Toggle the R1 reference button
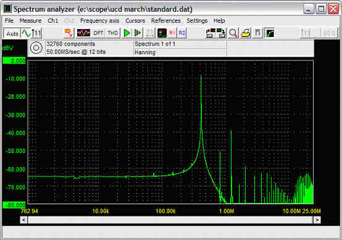Screen dimensions: 342x240 172,33
